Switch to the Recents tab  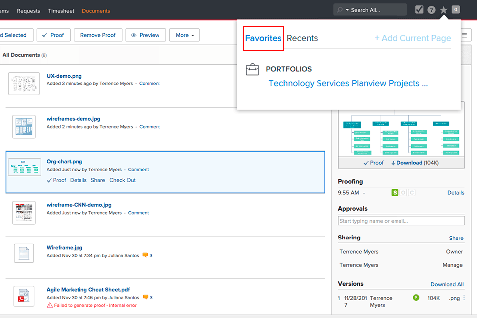pyautogui.click(x=302, y=38)
